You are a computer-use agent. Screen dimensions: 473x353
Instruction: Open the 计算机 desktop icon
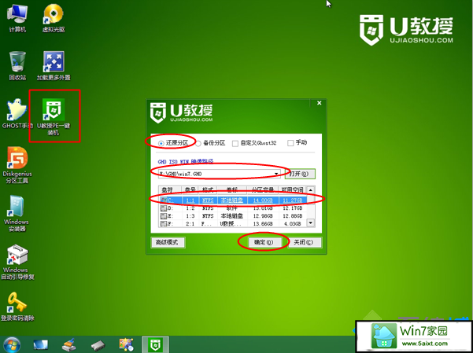pyautogui.click(x=17, y=18)
